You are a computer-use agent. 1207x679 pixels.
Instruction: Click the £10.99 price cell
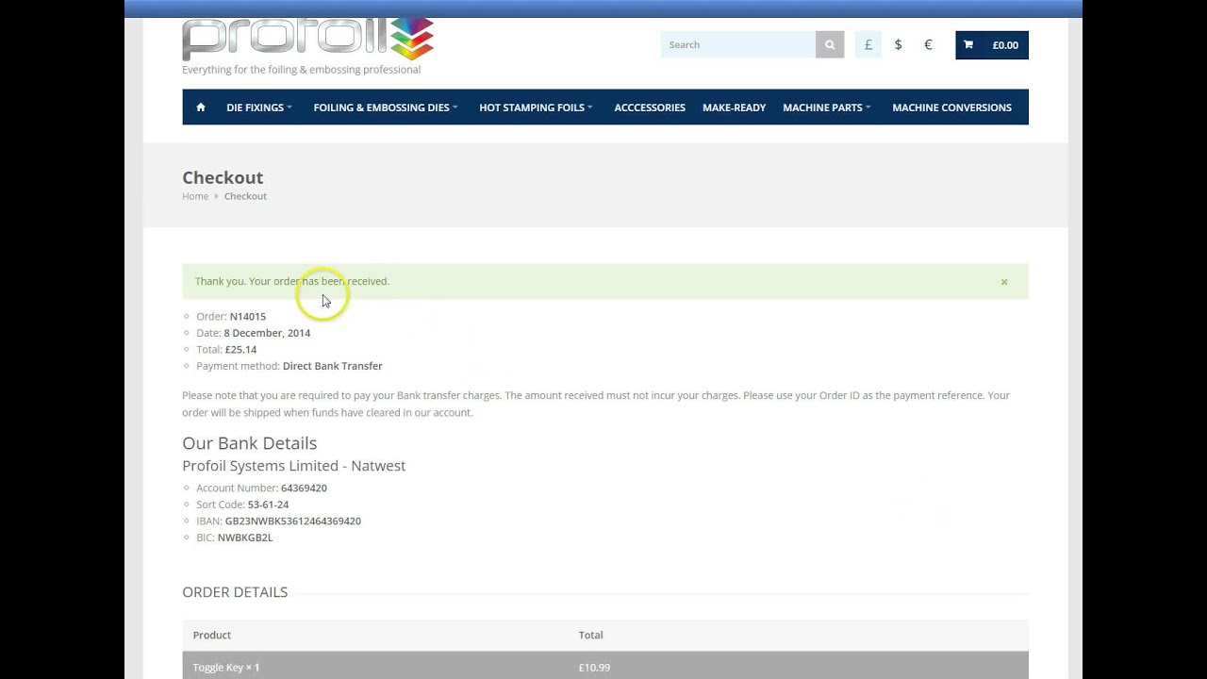click(594, 668)
